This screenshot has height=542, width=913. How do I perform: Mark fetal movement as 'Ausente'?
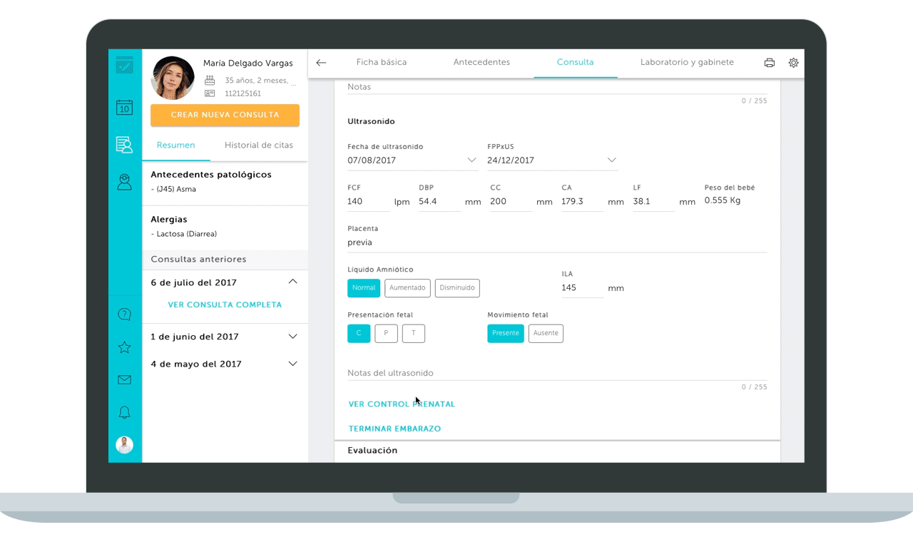pos(546,333)
